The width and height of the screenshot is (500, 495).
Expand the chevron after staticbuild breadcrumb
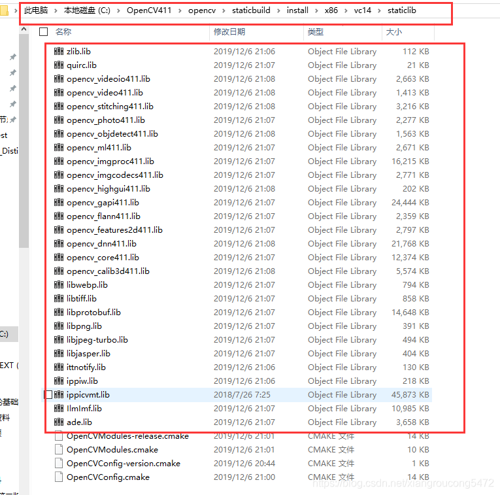(x=278, y=10)
